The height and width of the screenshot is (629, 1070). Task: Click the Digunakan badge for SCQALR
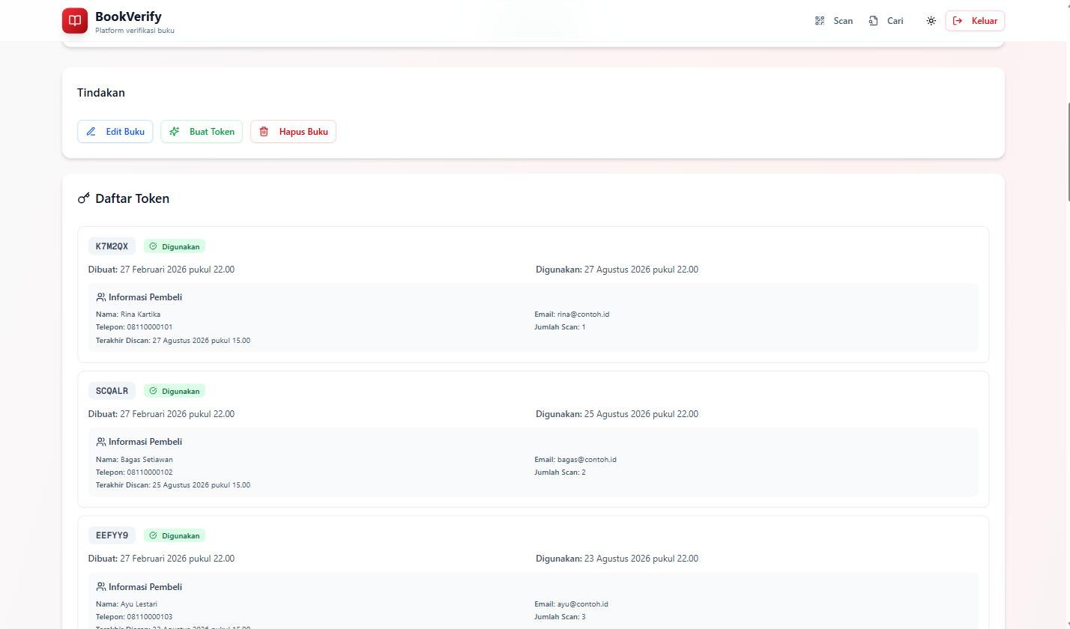pos(175,391)
